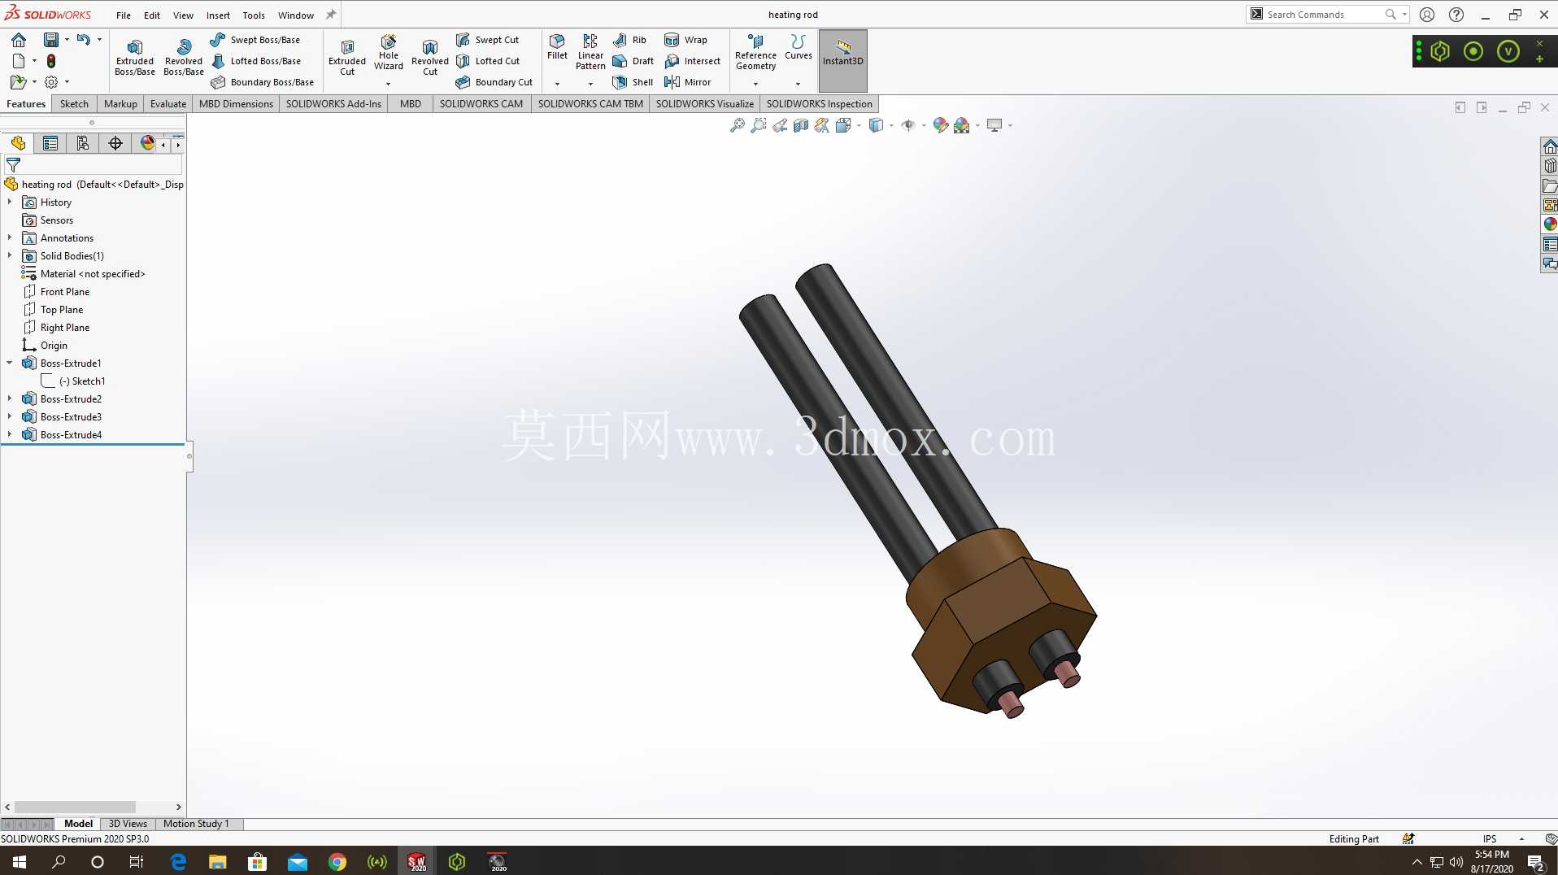
Task: Select the Revolved Boss/Base tool
Action: coord(184,57)
